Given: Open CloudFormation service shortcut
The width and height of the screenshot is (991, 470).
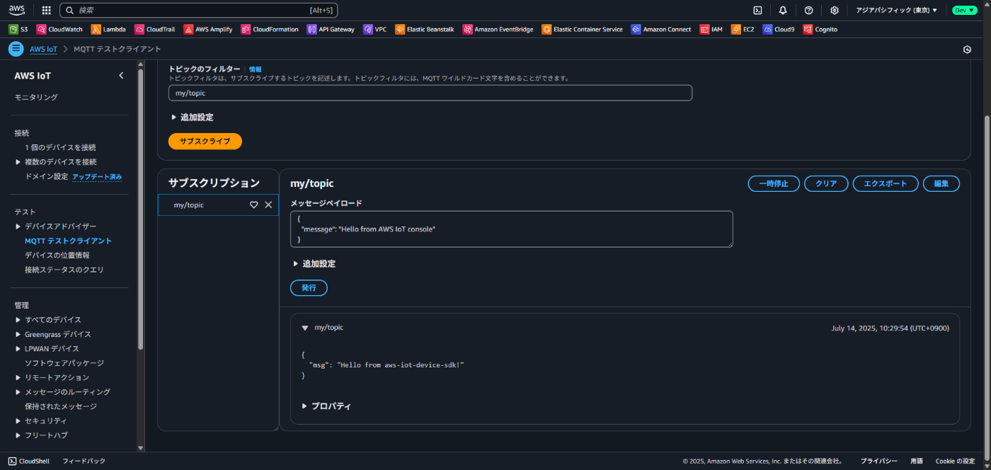Looking at the screenshot, I should [x=270, y=30].
